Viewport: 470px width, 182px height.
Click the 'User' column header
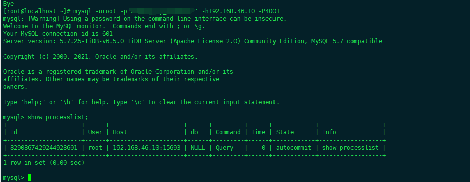[x=95, y=132]
